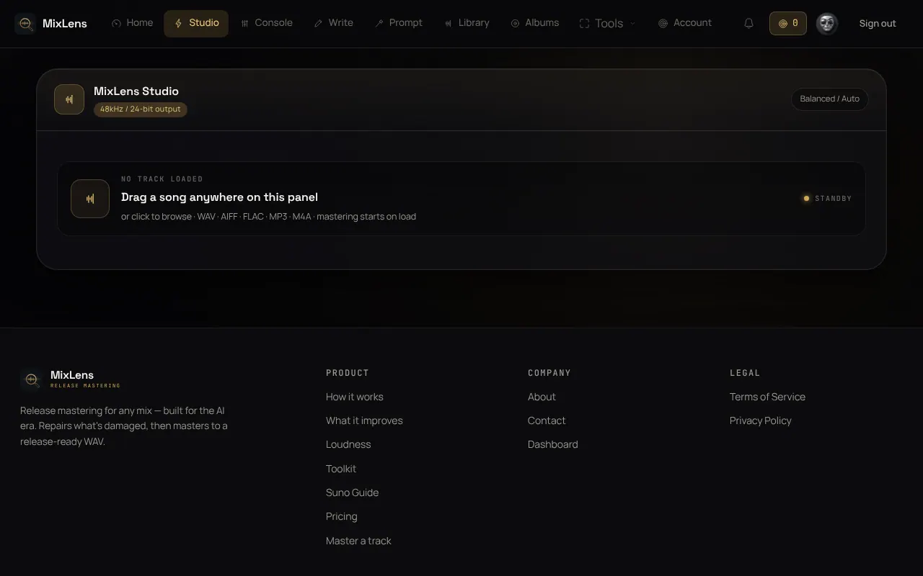Expand the Tools dropdown menu
Image resolution: width=923 pixels, height=576 pixels.
point(608,24)
